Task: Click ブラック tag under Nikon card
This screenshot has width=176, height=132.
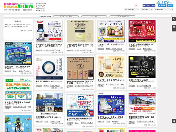Action: 140,86
